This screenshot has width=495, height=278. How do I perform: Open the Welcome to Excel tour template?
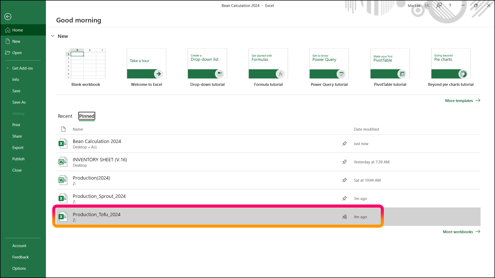coord(147,68)
